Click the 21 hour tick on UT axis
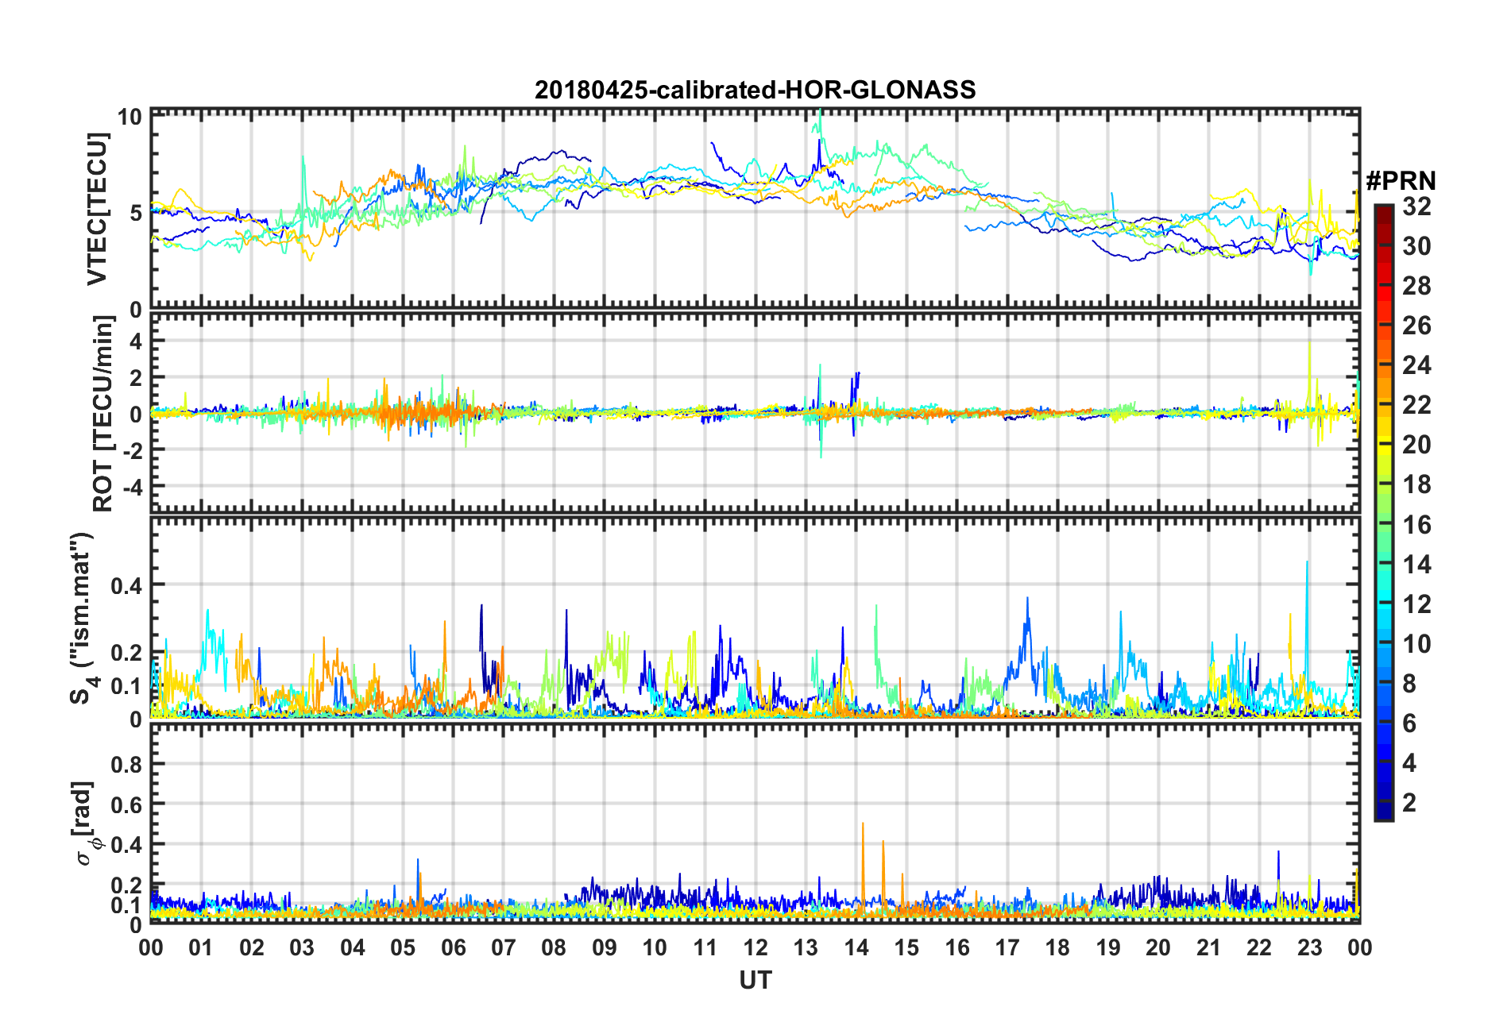The image size is (1511, 1026). (x=1209, y=947)
